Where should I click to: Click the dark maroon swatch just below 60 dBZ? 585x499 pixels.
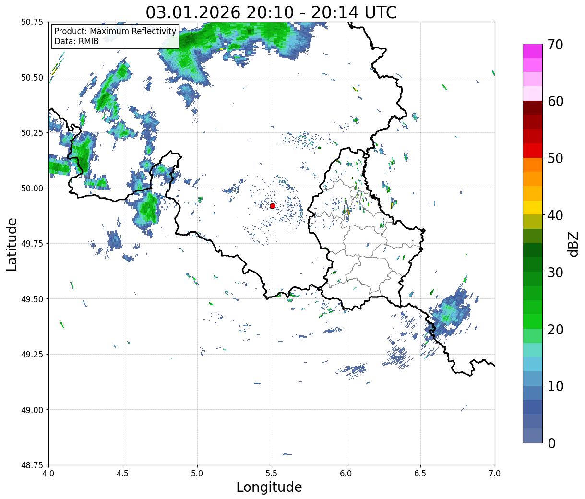coord(533,108)
